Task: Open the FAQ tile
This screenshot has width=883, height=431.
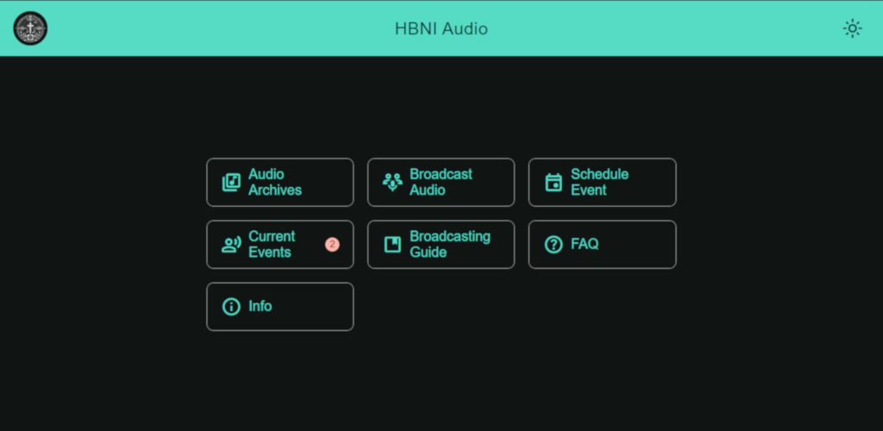Action: pyautogui.click(x=602, y=244)
